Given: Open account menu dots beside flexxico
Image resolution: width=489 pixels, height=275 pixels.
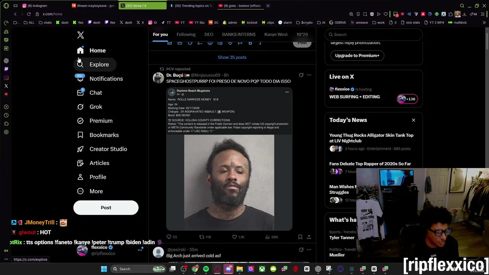Looking at the screenshot, I should click(x=140, y=250).
